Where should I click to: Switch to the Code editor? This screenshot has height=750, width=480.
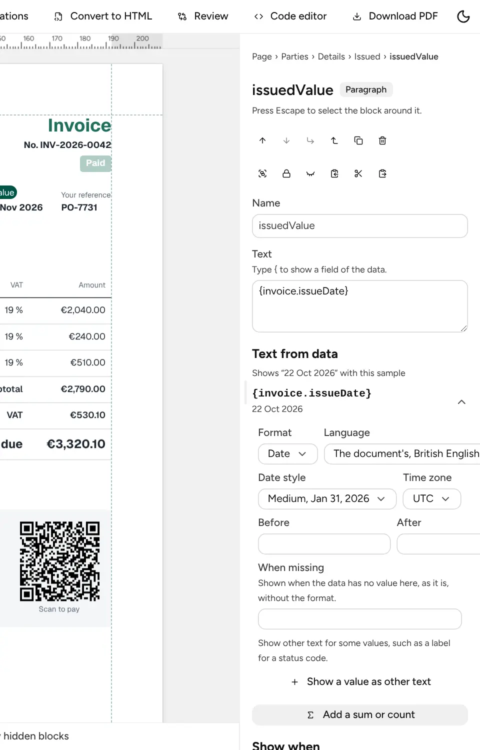tap(290, 16)
